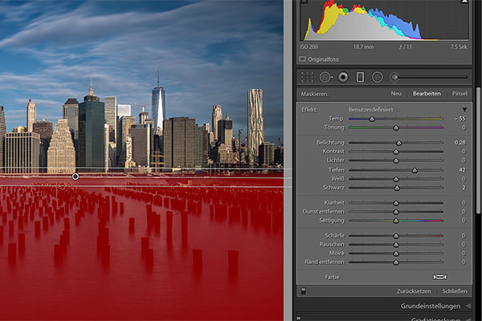Toggle the filter panel on/off switch
The image size is (482, 321).
304,291
